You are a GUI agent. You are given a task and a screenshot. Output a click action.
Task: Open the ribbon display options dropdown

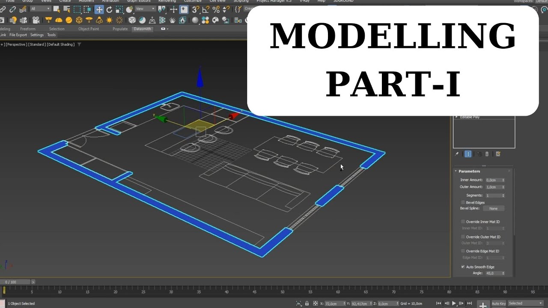[164, 29]
